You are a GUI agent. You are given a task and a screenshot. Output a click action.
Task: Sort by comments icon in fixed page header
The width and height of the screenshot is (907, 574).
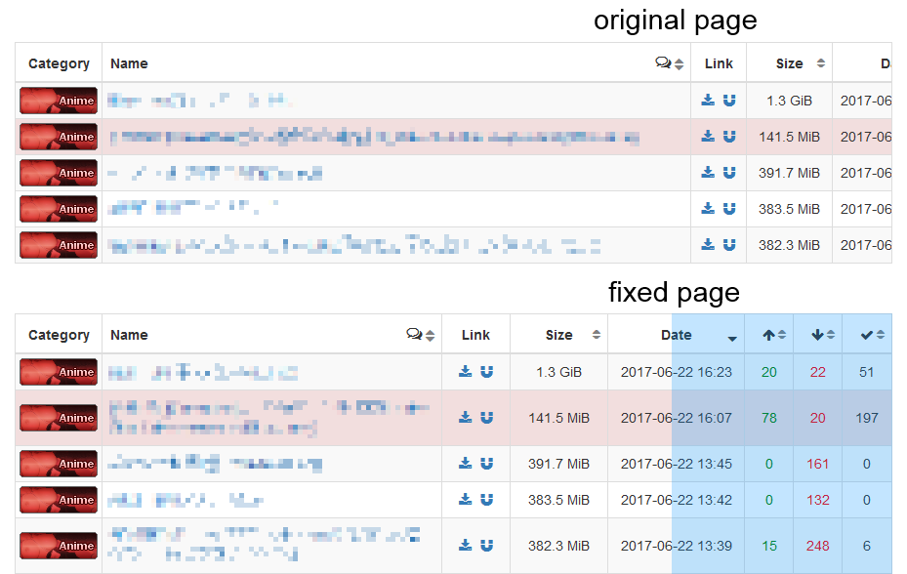(421, 335)
